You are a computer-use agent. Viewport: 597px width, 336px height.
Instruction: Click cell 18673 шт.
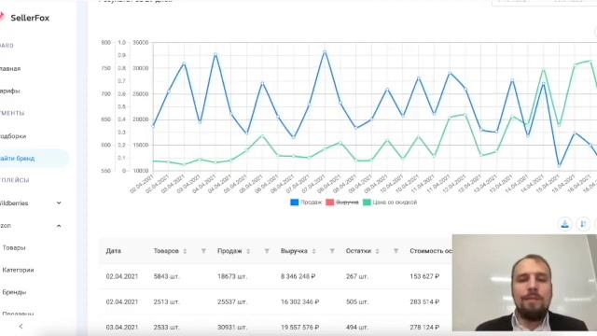tap(232, 276)
